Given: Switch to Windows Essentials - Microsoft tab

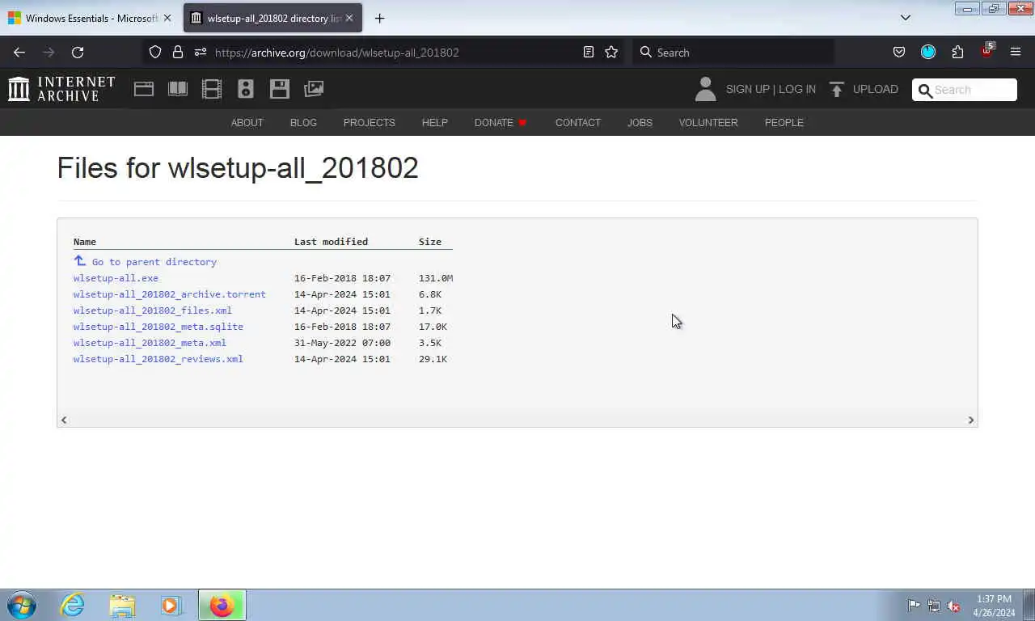Looking at the screenshot, I should (90, 18).
